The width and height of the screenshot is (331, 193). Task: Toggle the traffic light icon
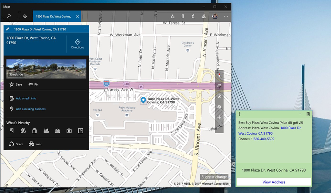pyautogui.click(x=183, y=16)
